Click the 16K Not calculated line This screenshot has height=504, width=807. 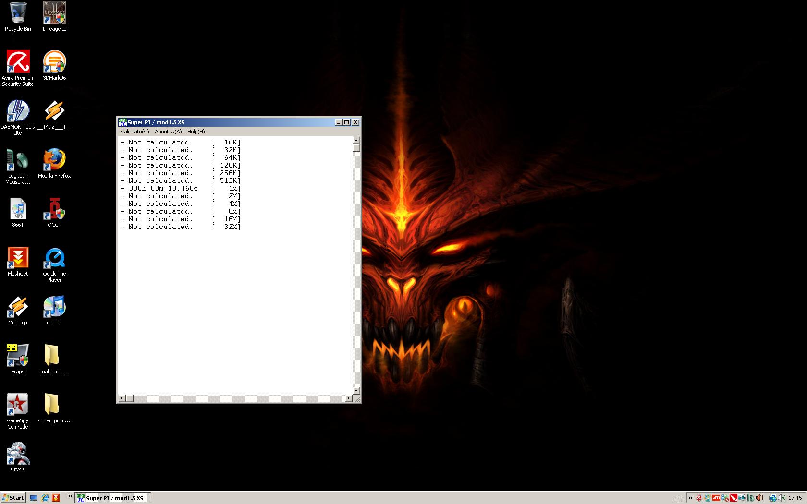point(180,143)
